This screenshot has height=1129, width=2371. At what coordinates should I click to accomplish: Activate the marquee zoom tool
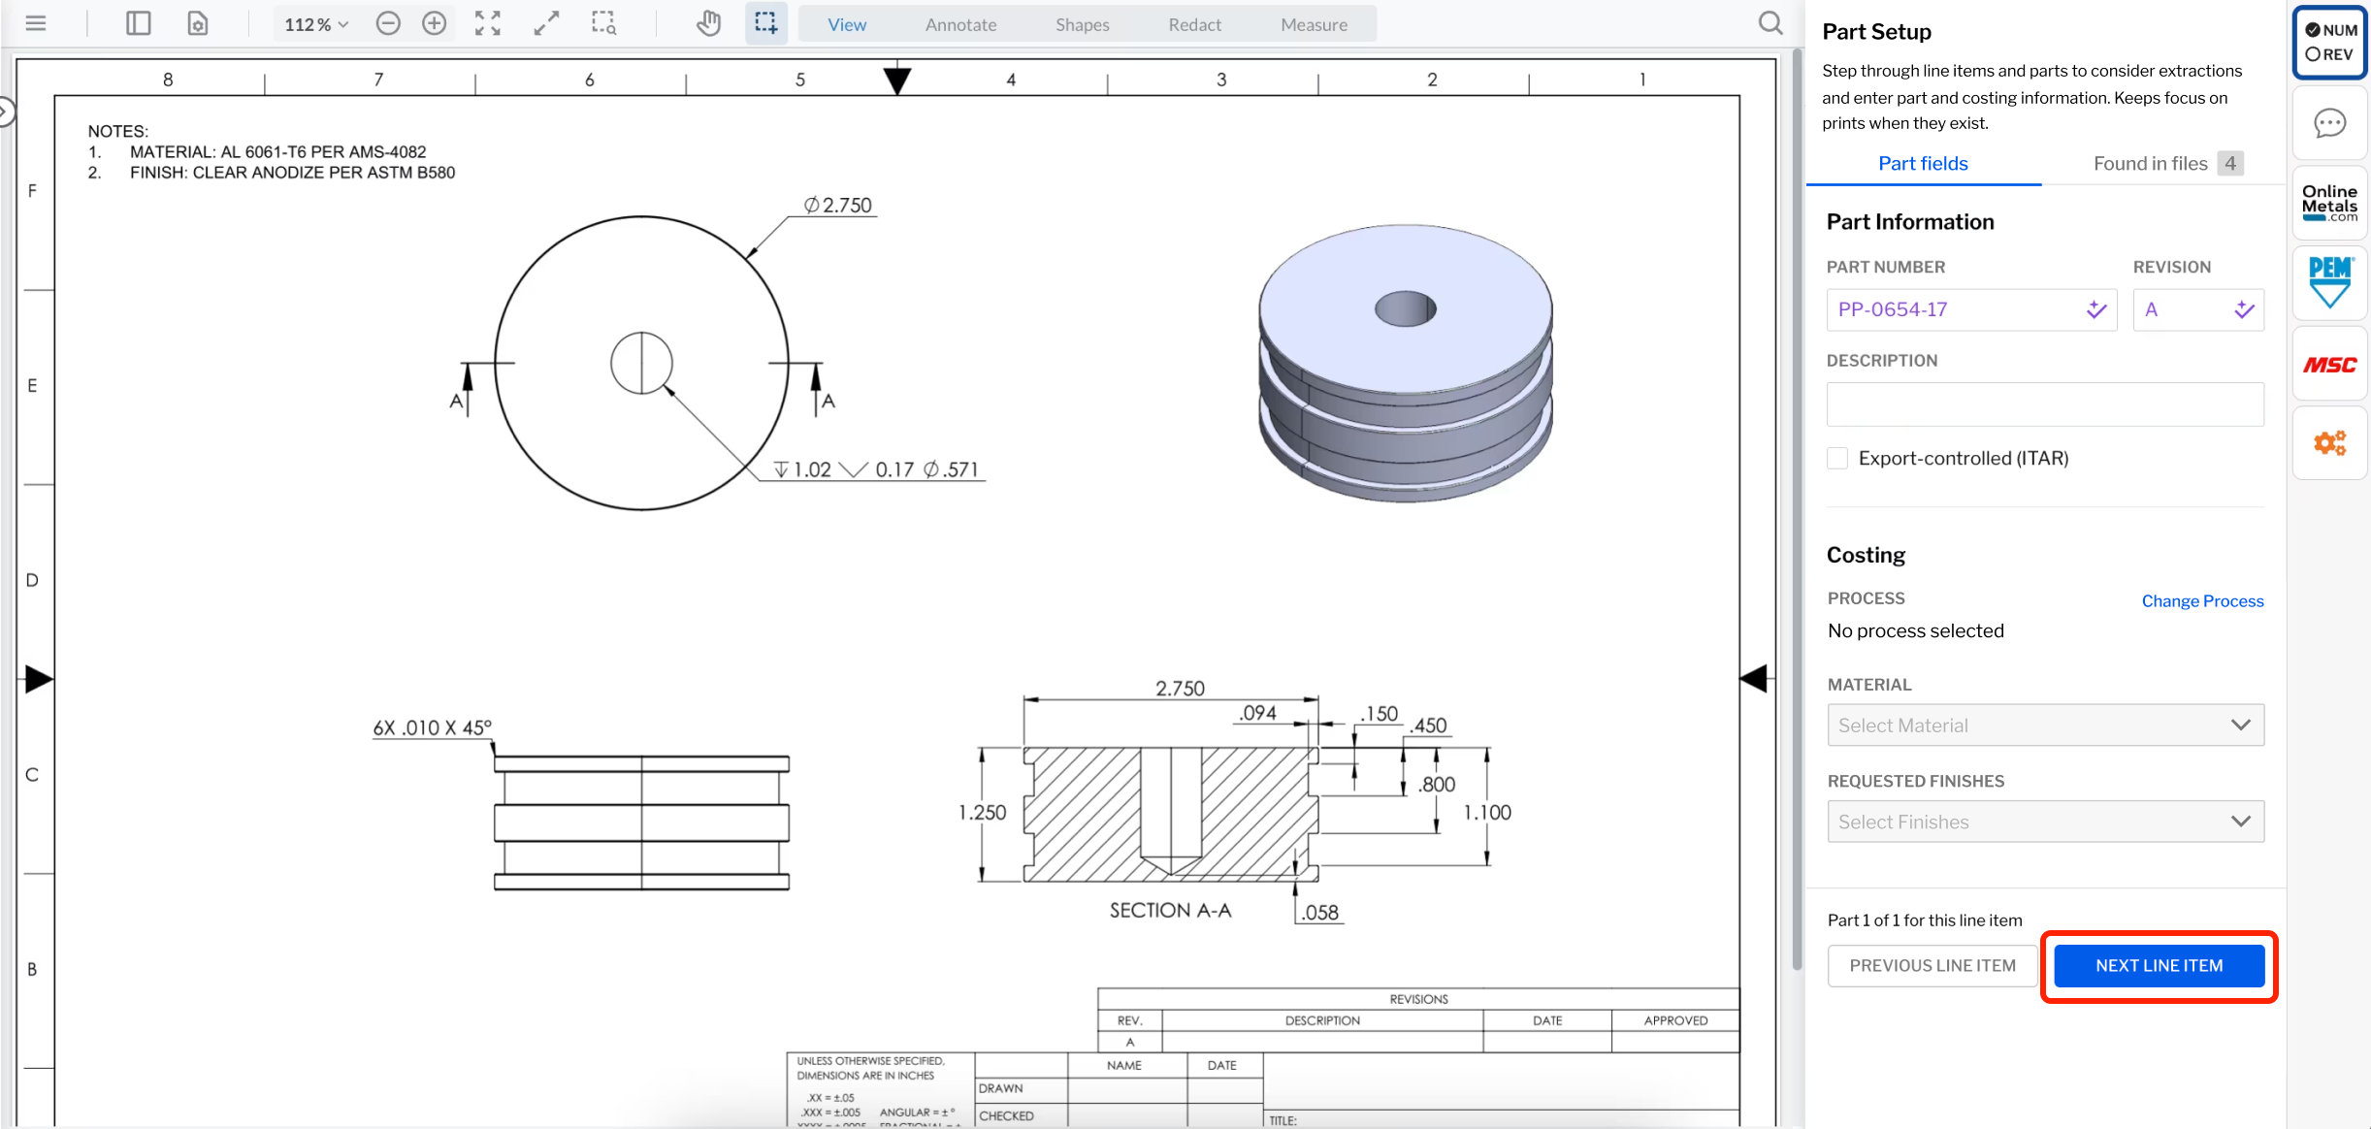603,23
